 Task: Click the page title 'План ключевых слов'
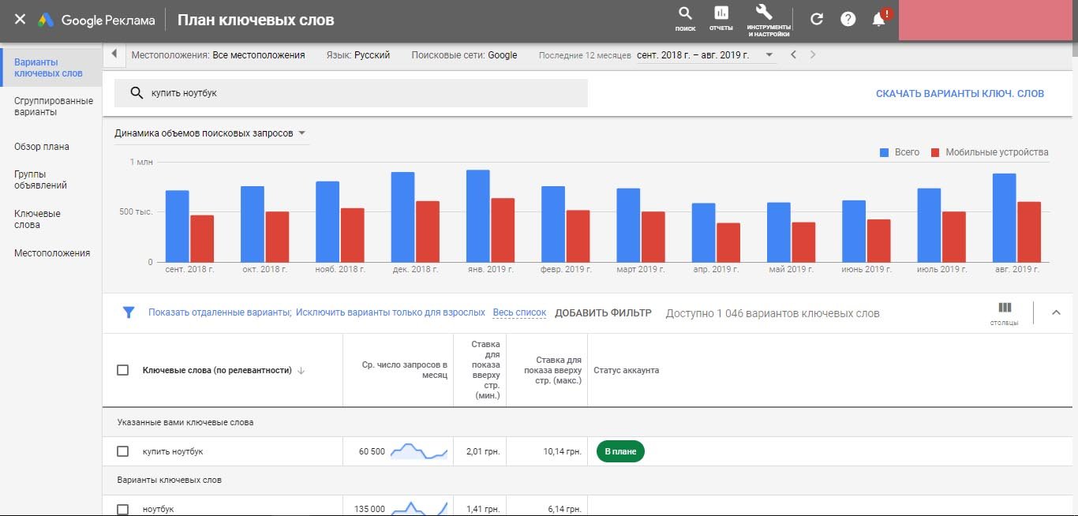coord(256,21)
